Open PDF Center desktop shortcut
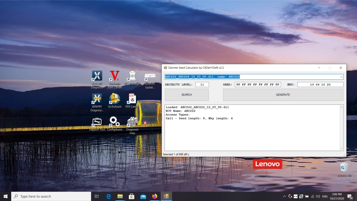The height and width of the screenshot is (201, 357). [132, 101]
